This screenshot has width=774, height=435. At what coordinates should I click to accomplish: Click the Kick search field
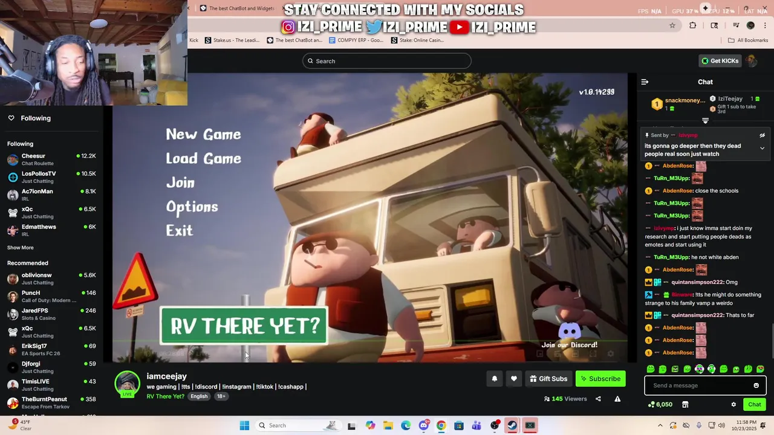(387, 61)
